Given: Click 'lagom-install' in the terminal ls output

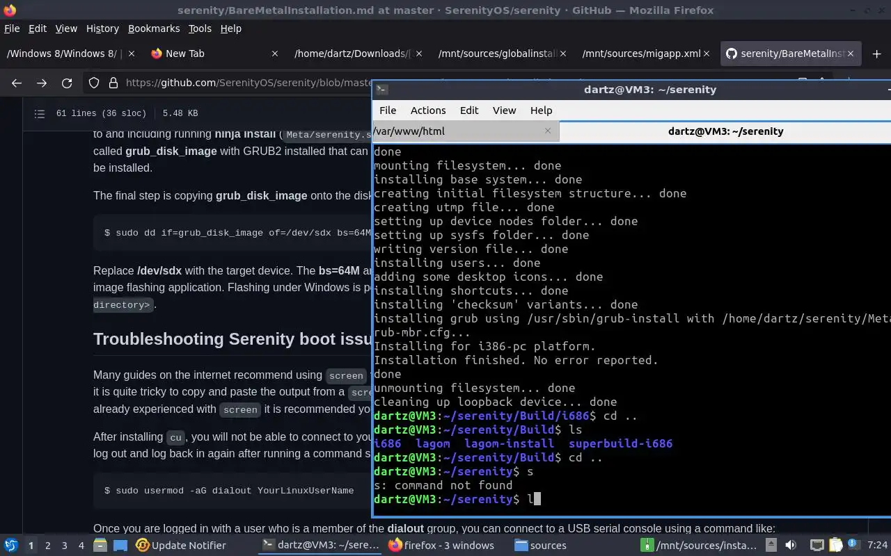Looking at the screenshot, I should coord(509,443).
